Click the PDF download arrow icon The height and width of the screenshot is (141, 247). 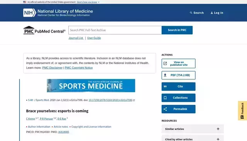tap(165, 75)
